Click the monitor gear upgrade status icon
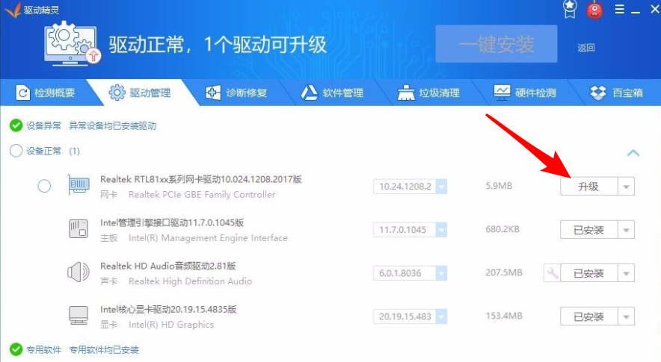The image size is (661, 362). click(72, 43)
